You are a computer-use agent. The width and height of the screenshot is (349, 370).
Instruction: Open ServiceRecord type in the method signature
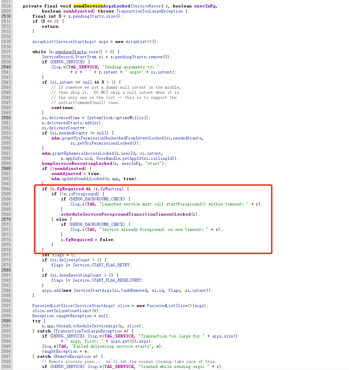148,6
